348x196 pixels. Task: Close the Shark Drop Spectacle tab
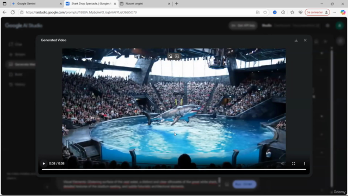115,4
